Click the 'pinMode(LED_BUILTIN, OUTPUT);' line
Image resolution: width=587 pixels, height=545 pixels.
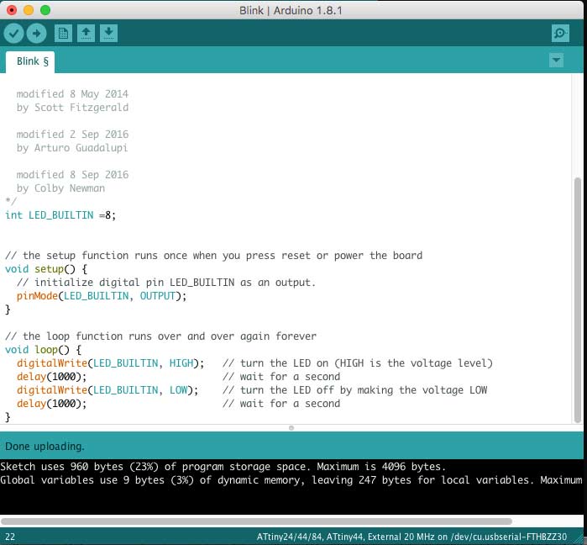[102, 296]
